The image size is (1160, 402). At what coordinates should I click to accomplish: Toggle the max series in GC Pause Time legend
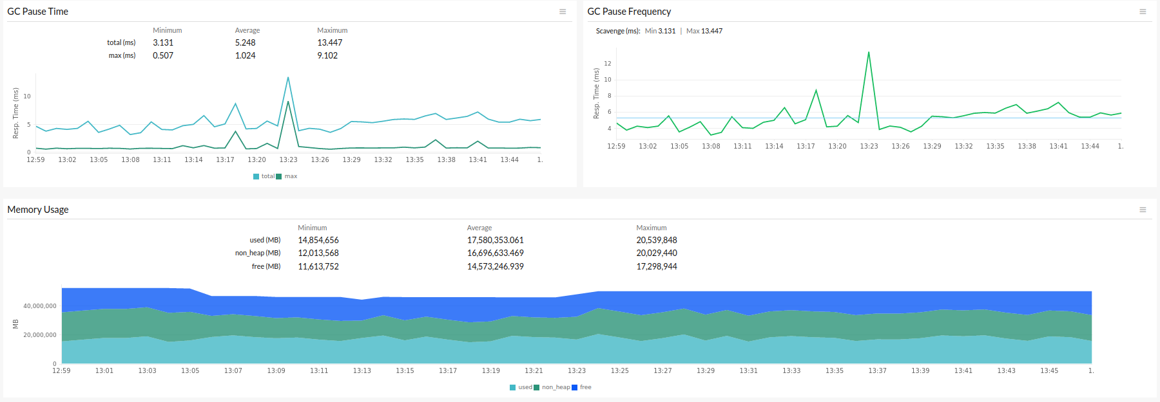point(291,176)
